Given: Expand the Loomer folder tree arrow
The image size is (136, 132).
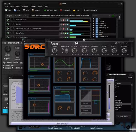Looking at the screenshot, I should click(94, 32).
